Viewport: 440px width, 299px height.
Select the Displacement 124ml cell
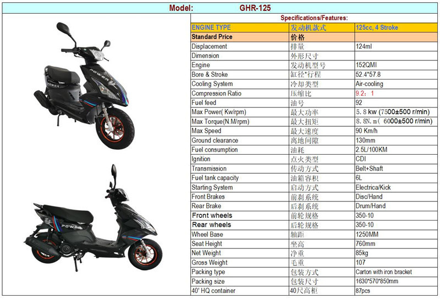[x=395, y=47]
